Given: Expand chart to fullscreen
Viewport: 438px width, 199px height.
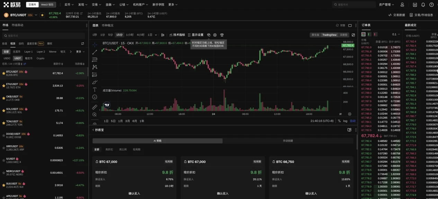Looking at the screenshot, I should click(x=353, y=35).
